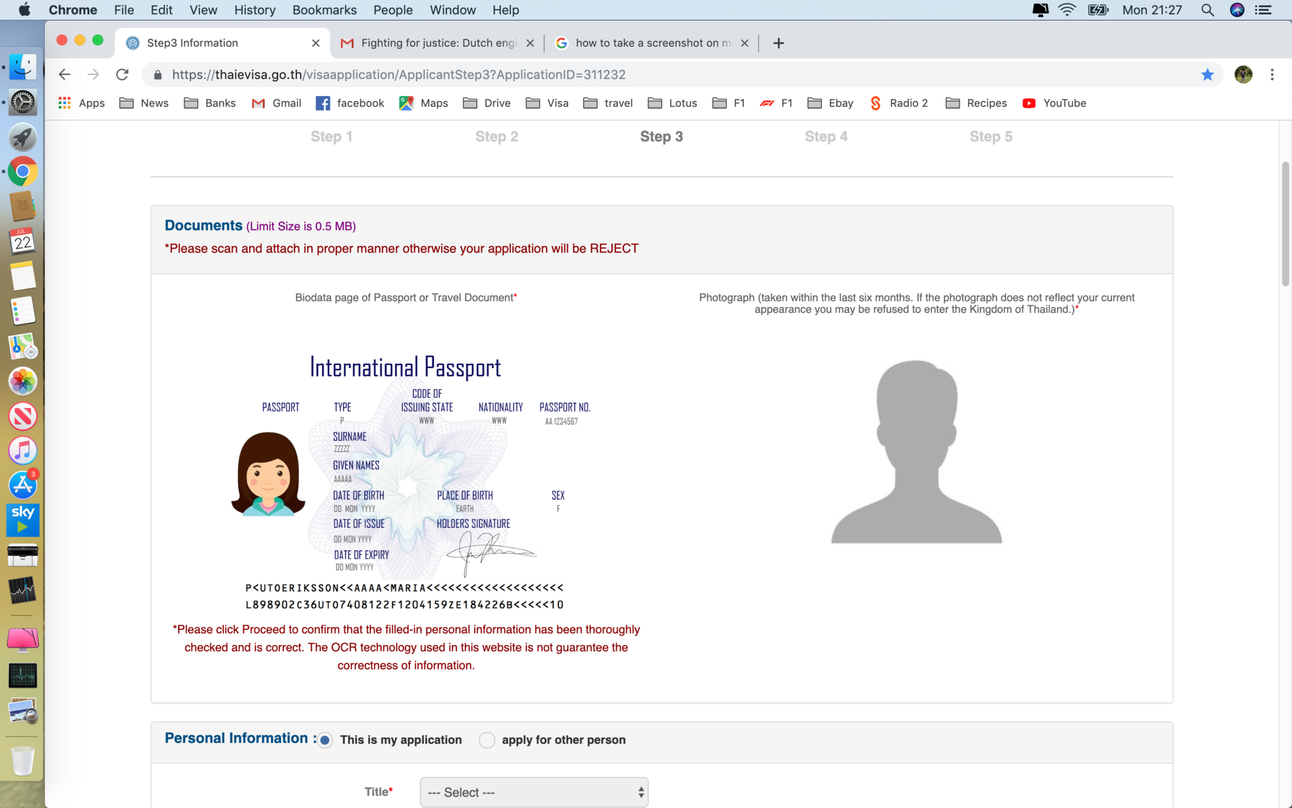Open the Apple menu

[25, 10]
